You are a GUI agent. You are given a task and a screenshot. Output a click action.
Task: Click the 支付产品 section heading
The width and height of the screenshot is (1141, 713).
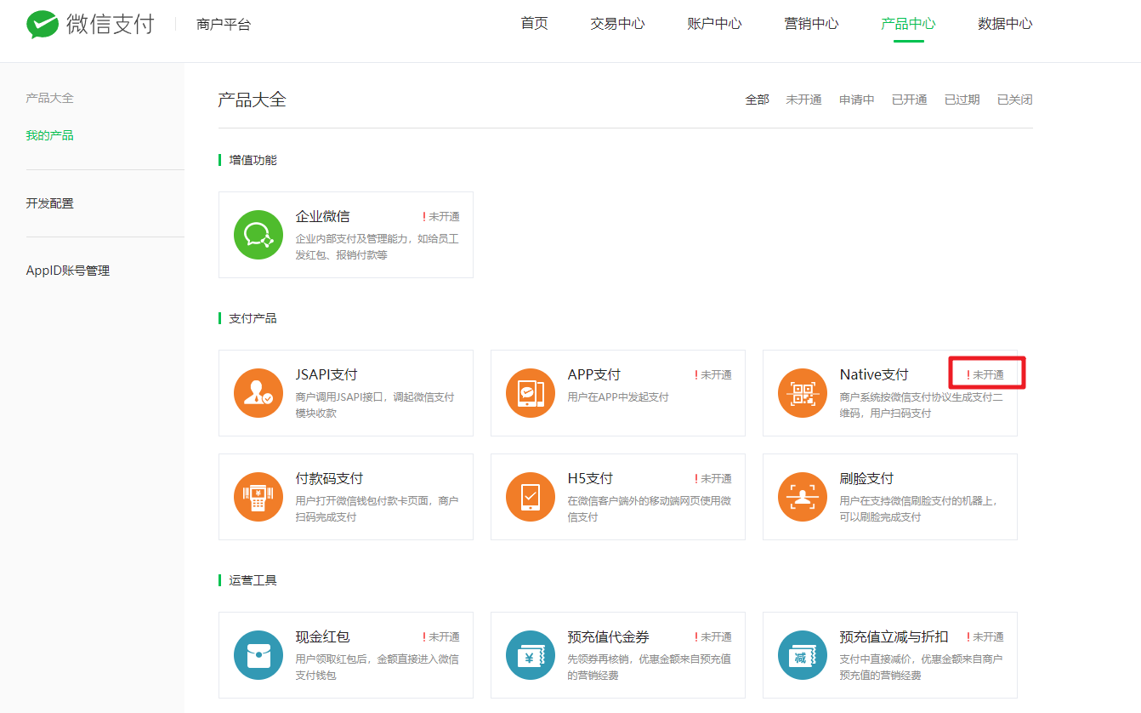253,318
